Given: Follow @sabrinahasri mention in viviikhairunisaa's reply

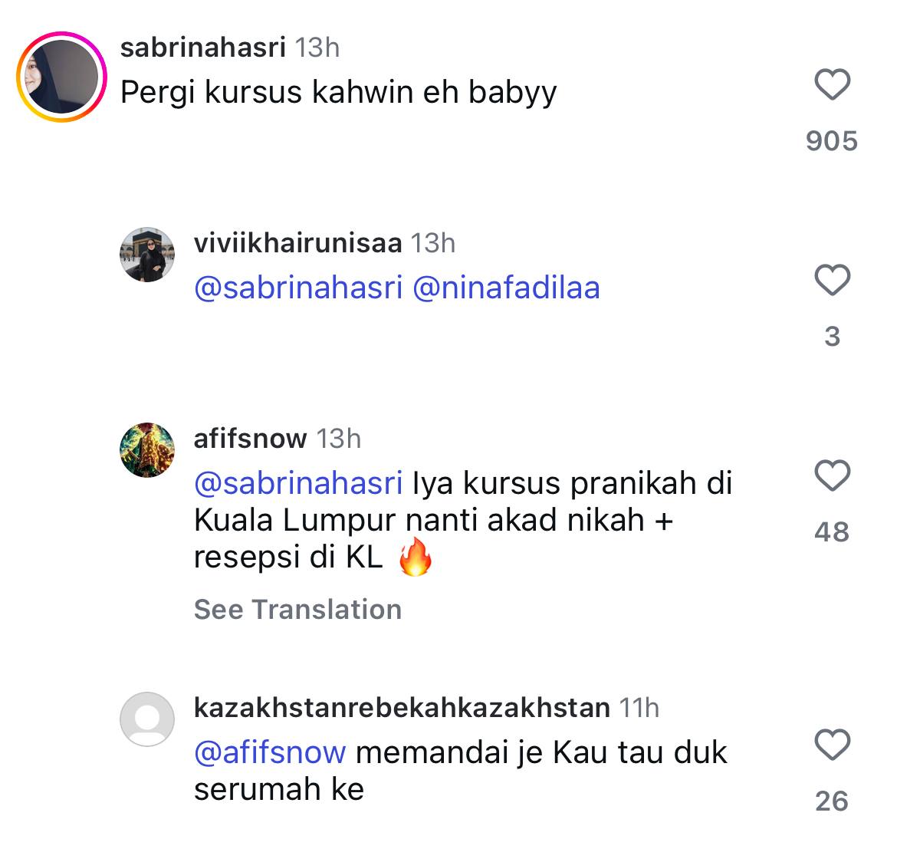Looking at the screenshot, I should tap(299, 288).
